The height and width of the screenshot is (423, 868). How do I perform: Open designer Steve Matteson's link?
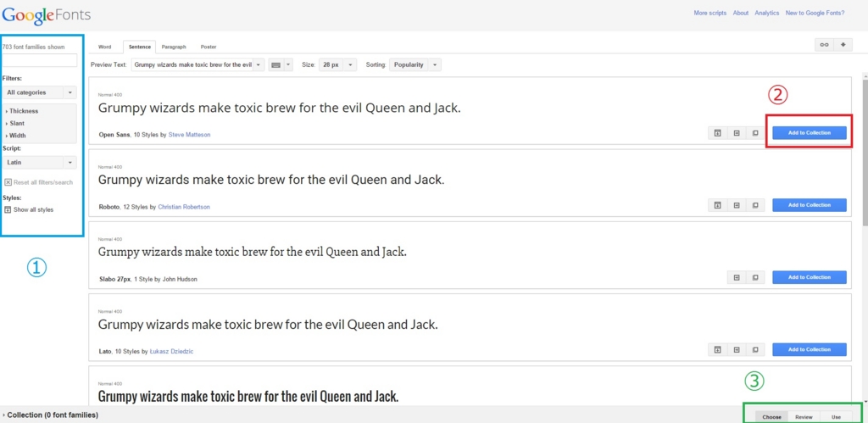[189, 135]
